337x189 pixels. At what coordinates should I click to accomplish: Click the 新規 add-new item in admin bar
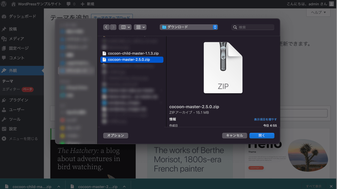87,4
